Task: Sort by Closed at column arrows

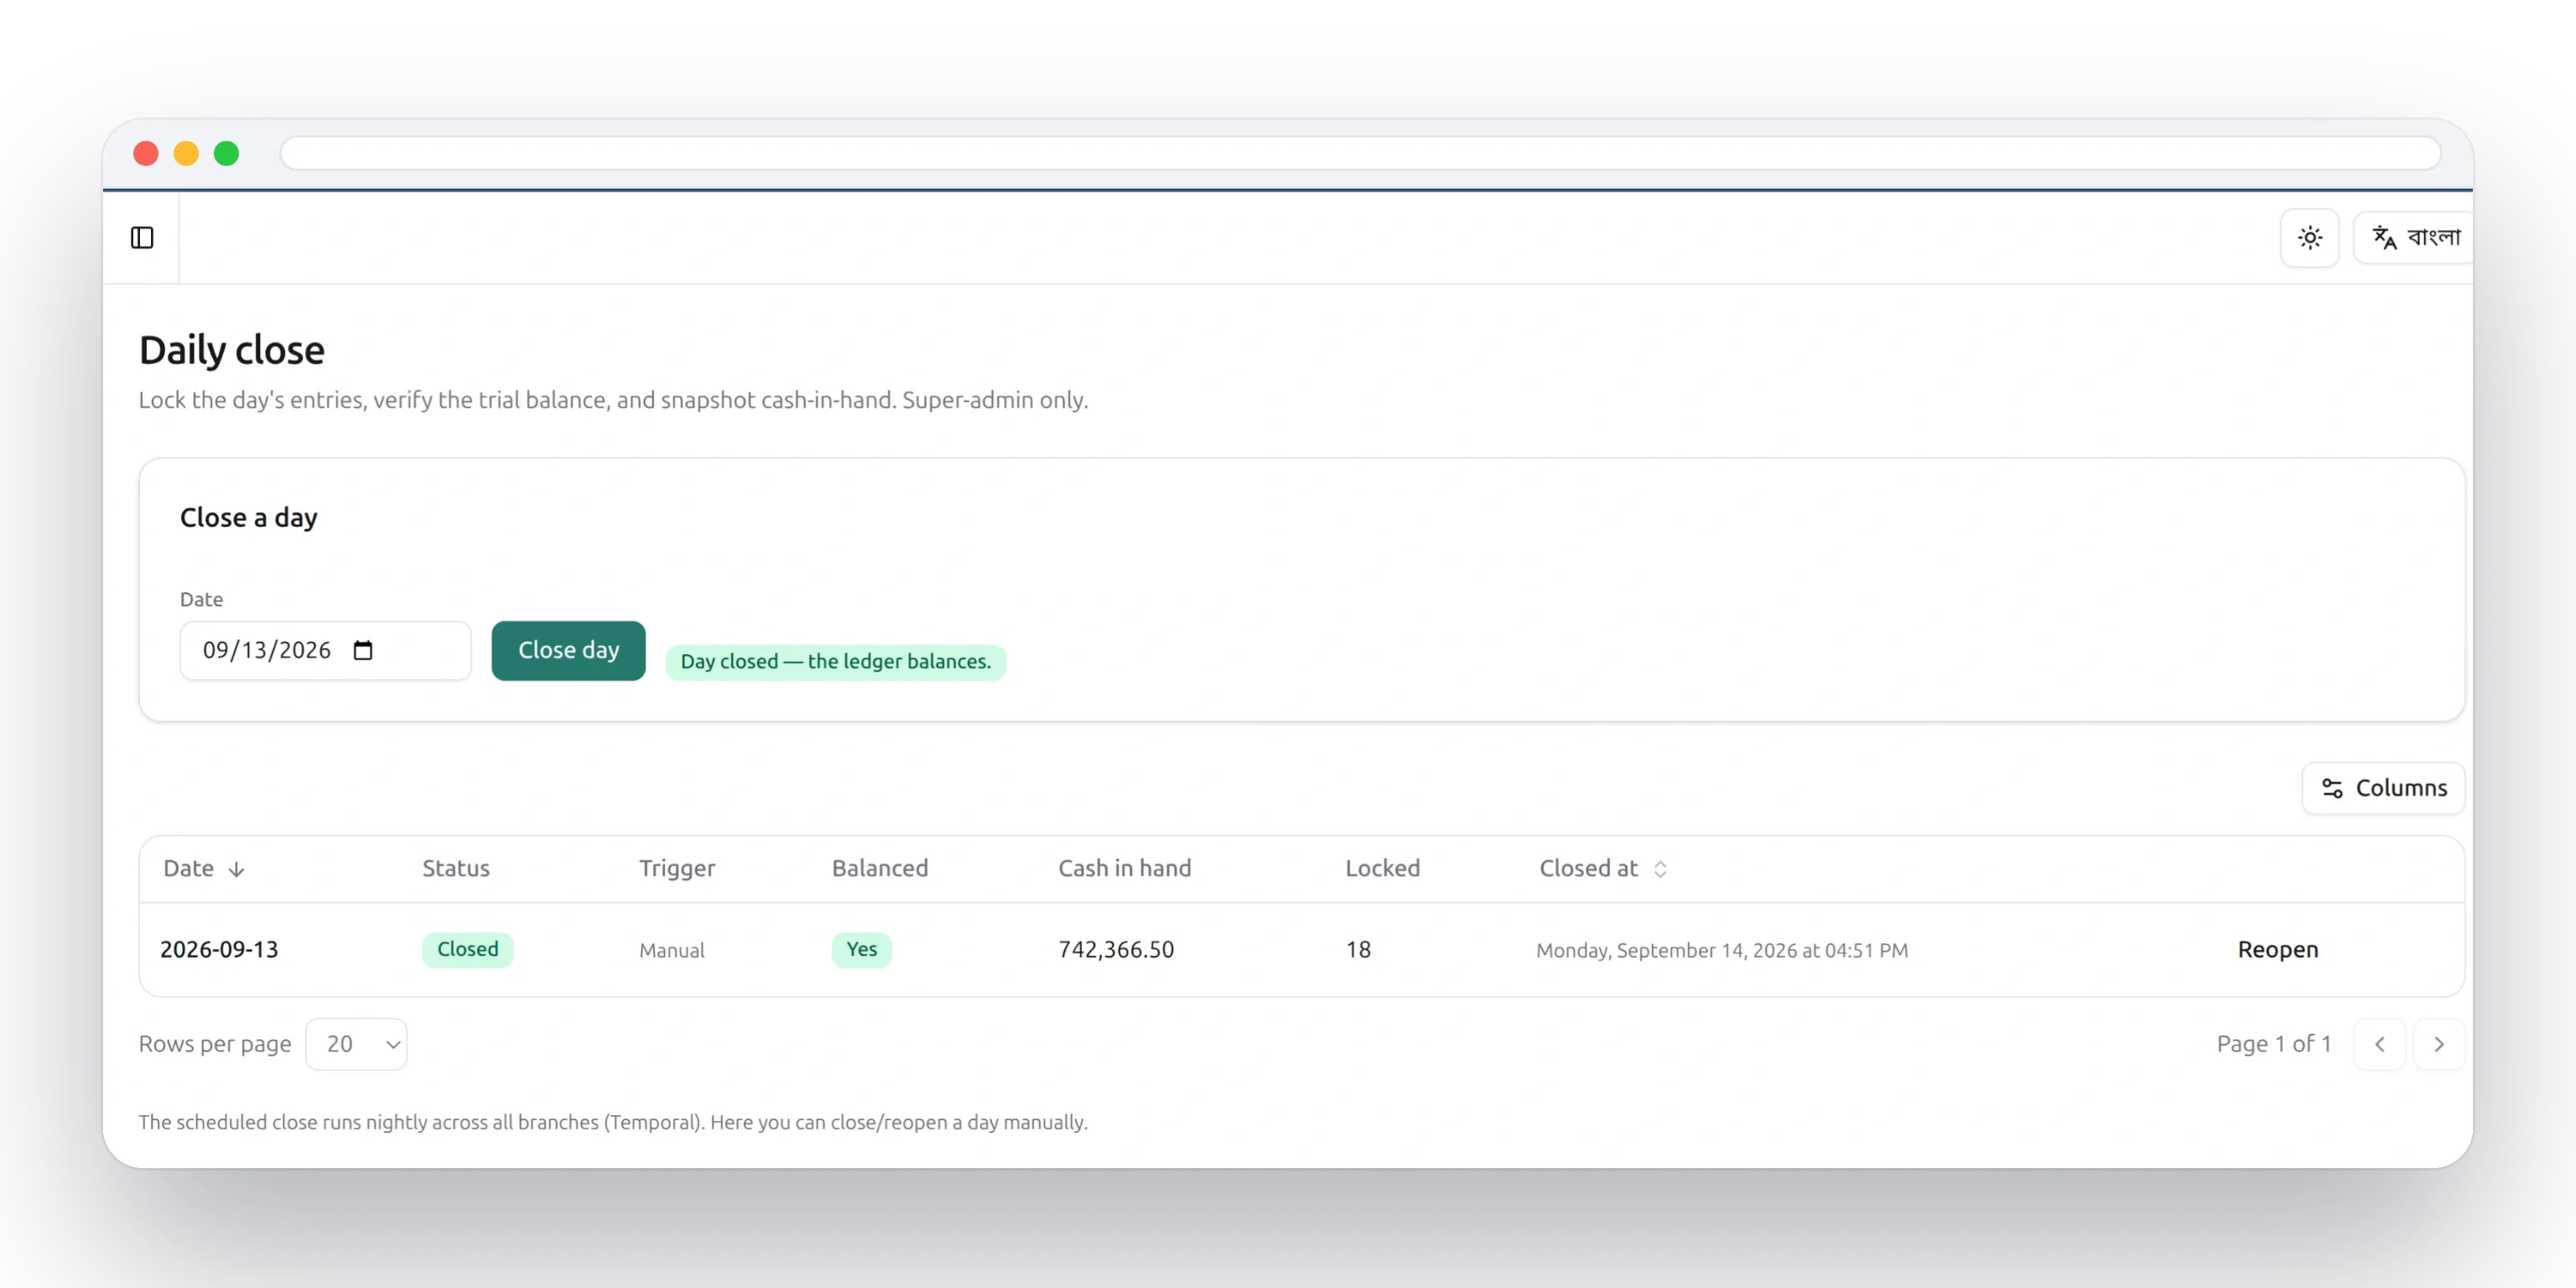Action: (1660, 868)
